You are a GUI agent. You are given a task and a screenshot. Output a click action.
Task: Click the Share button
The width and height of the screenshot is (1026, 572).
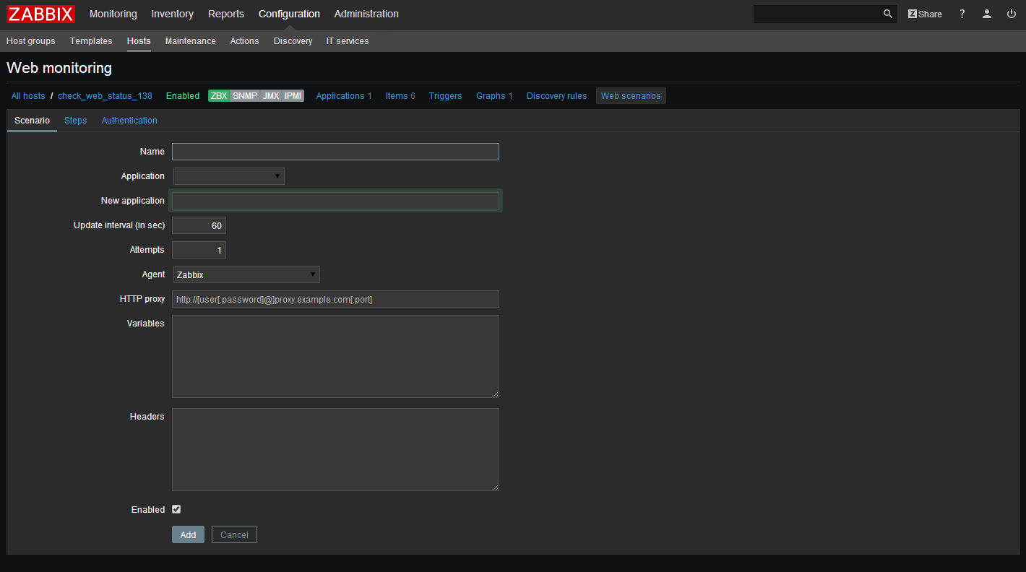click(925, 14)
